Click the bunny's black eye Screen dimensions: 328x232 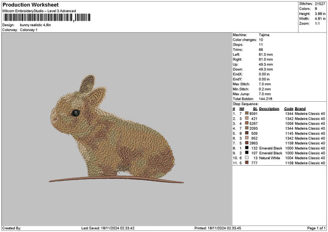click(x=76, y=113)
